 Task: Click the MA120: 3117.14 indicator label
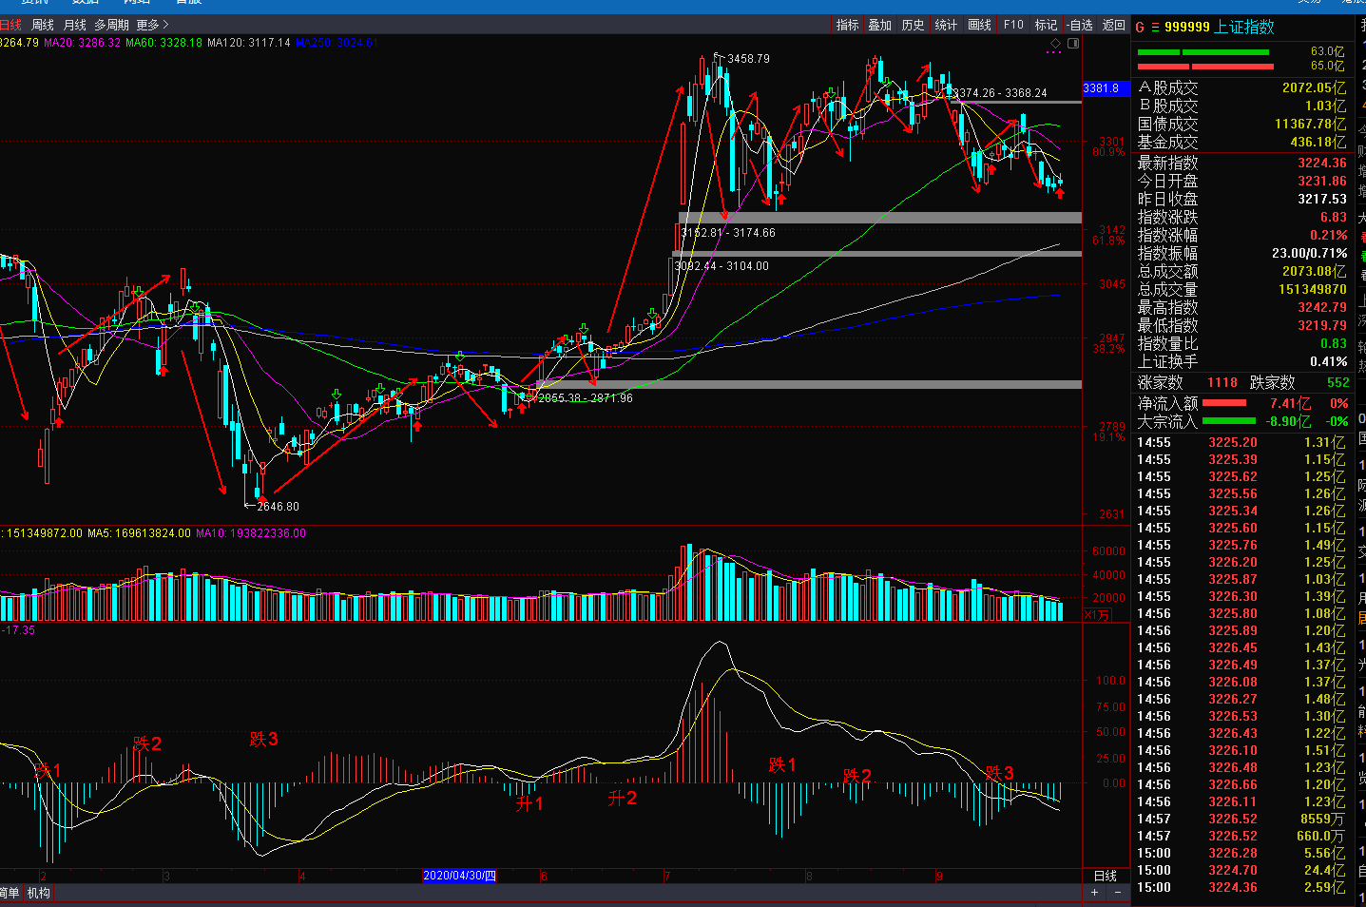pos(249,43)
